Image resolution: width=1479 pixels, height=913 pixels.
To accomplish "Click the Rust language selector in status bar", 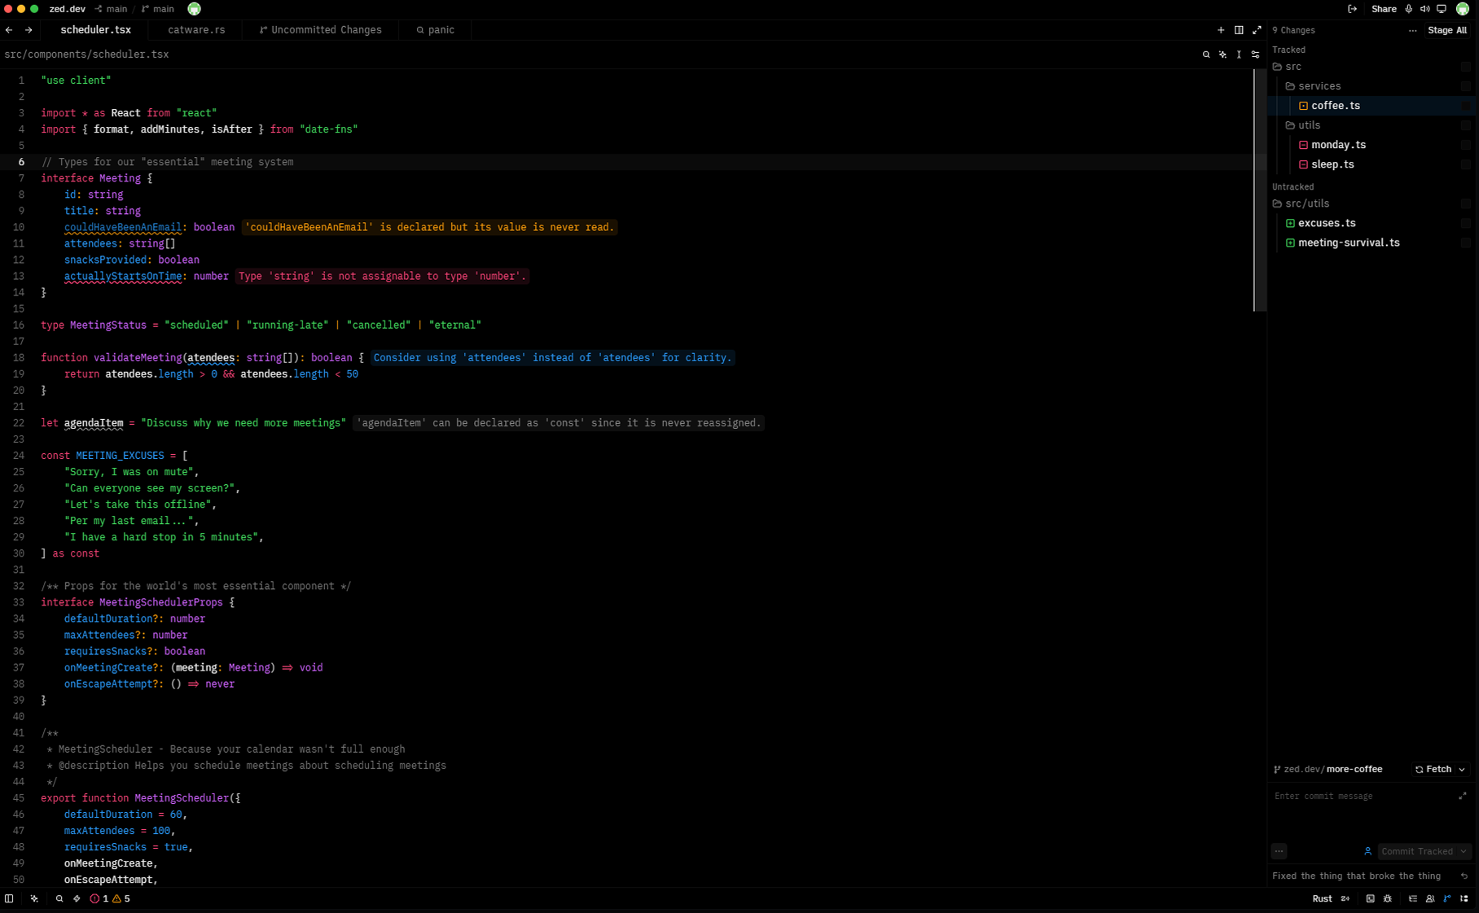I will (x=1322, y=898).
